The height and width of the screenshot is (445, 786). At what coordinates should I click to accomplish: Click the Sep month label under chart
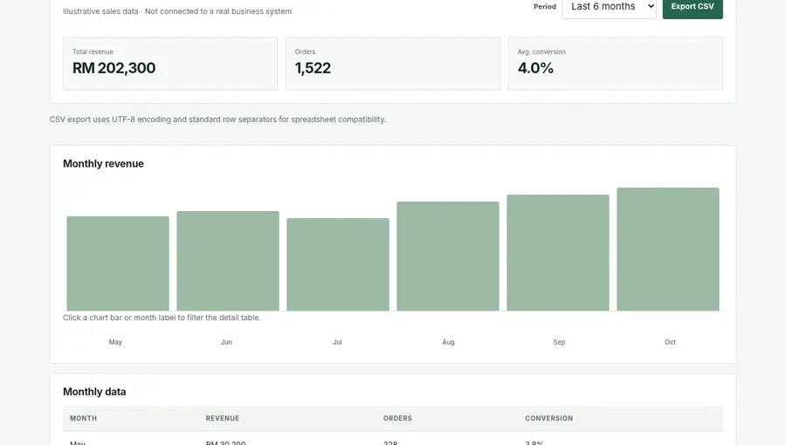[x=560, y=342]
